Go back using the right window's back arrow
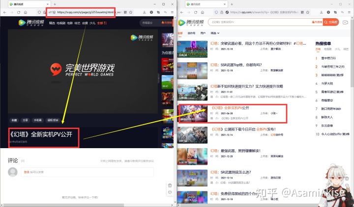354x207 pixels. pos(182,12)
